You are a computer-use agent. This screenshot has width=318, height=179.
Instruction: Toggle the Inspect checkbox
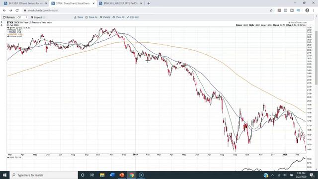44,17
